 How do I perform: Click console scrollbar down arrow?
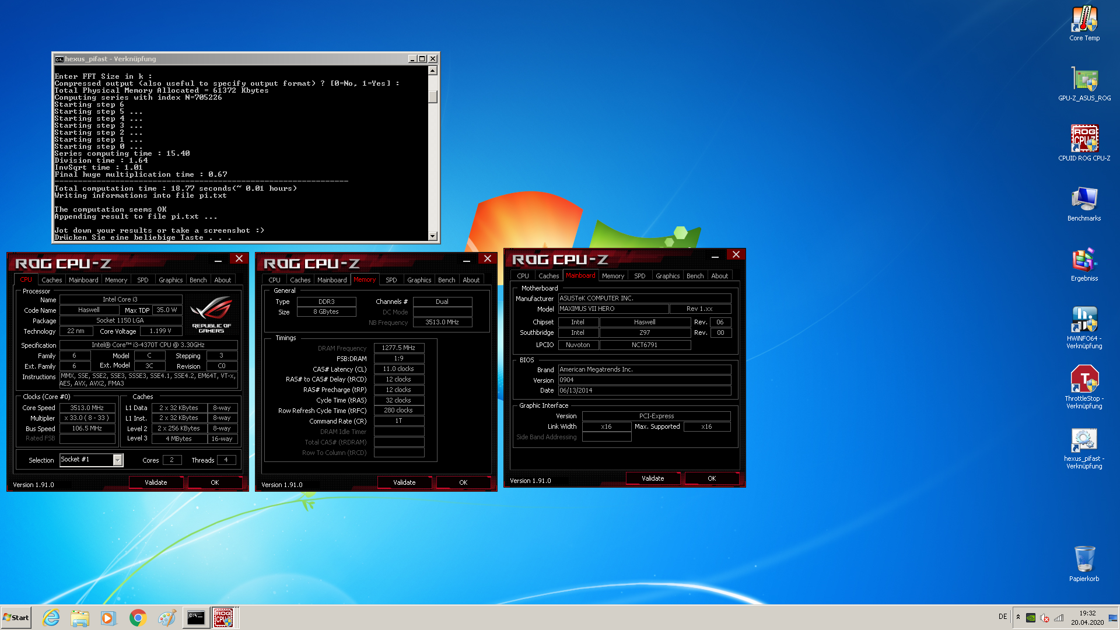[x=433, y=236]
